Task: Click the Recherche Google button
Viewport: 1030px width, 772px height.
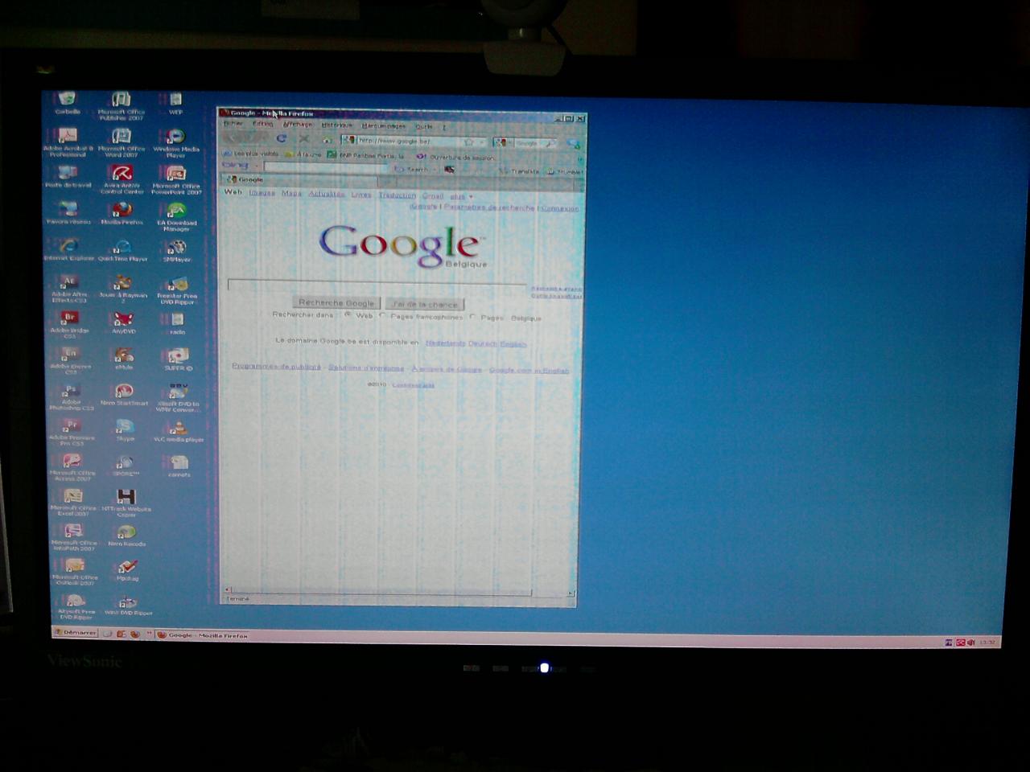Action: point(336,302)
